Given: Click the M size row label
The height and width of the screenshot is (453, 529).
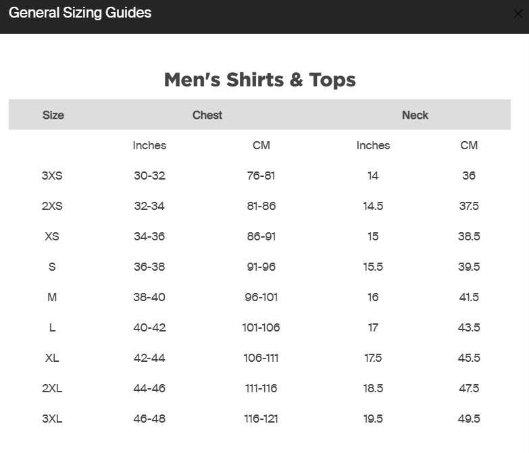Looking at the screenshot, I should tap(52, 297).
